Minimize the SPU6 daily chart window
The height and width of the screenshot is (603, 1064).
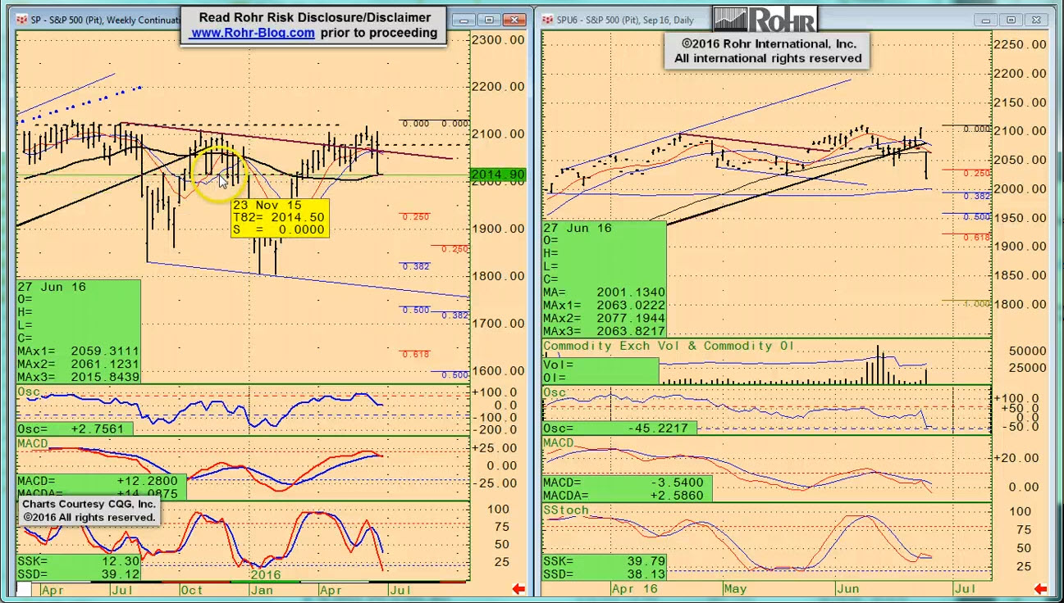pyautogui.click(x=986, y=20)
